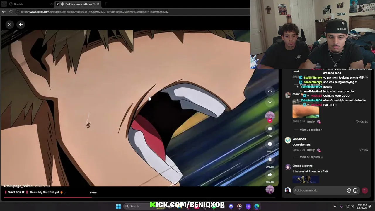Show hidden system tray icons
Screen dimensions: 375x211
coord(335,206)
